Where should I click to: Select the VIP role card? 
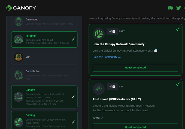coord(44,57)
